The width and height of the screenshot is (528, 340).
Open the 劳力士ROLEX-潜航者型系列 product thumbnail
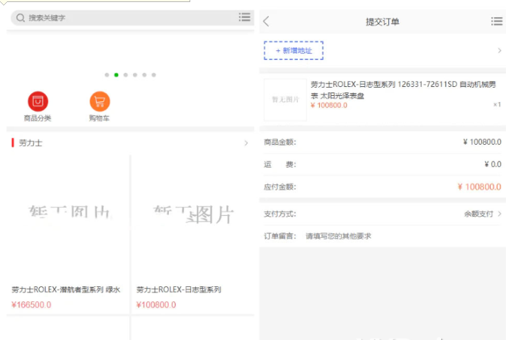coord(68,215)
